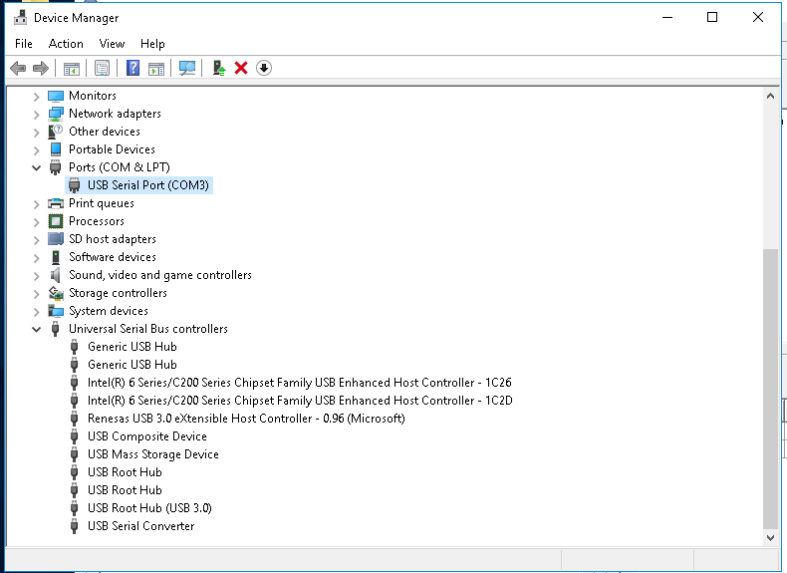The image size is (787, 573).
Task: Click the Forward arrow toolbar icon
Action: coord(41,68)
